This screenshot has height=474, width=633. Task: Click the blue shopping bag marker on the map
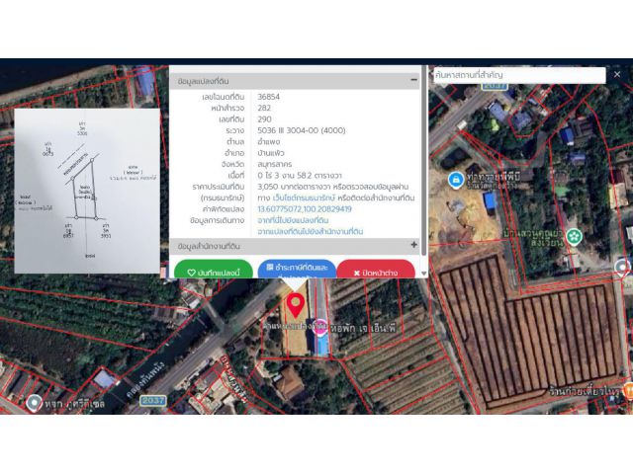456,180
